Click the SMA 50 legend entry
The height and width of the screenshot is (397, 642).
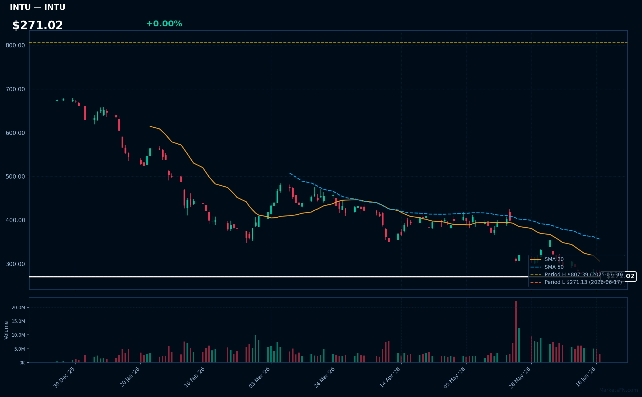547,267
